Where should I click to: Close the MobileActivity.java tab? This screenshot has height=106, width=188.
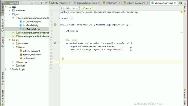[x=175, y=3]
